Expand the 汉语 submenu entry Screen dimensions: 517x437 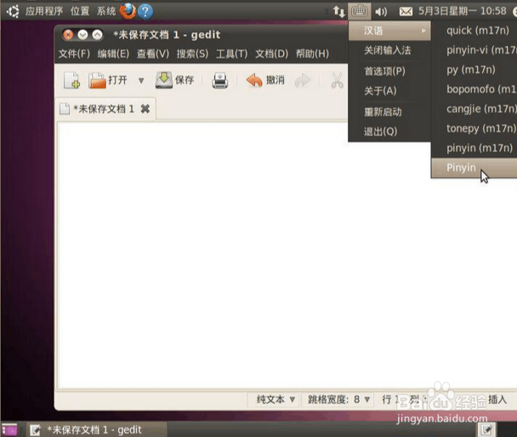[x=389, y=31]
